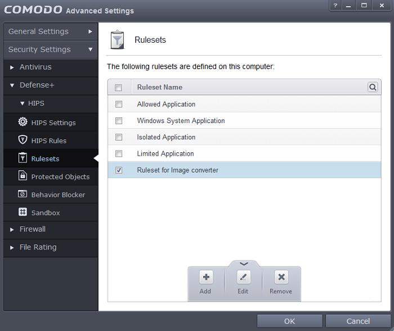This screenshot has height=331, width=394.
Task: Click the Security Settings label
Action: (39, 49)
